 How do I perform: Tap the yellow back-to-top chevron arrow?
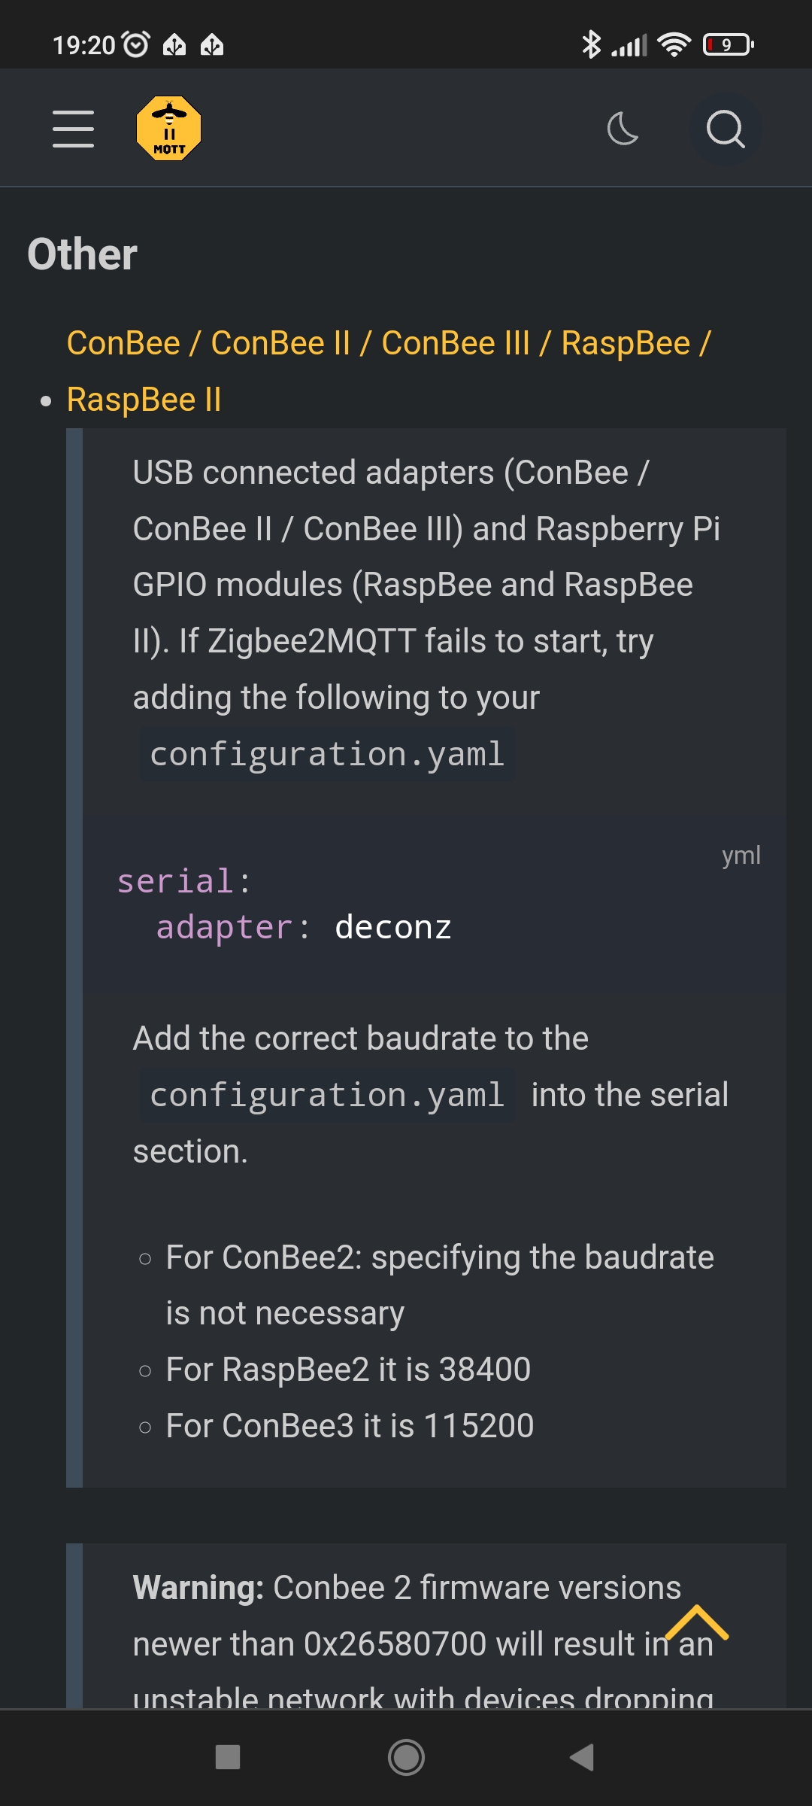pyautogui.click(x=697, y=1622)
